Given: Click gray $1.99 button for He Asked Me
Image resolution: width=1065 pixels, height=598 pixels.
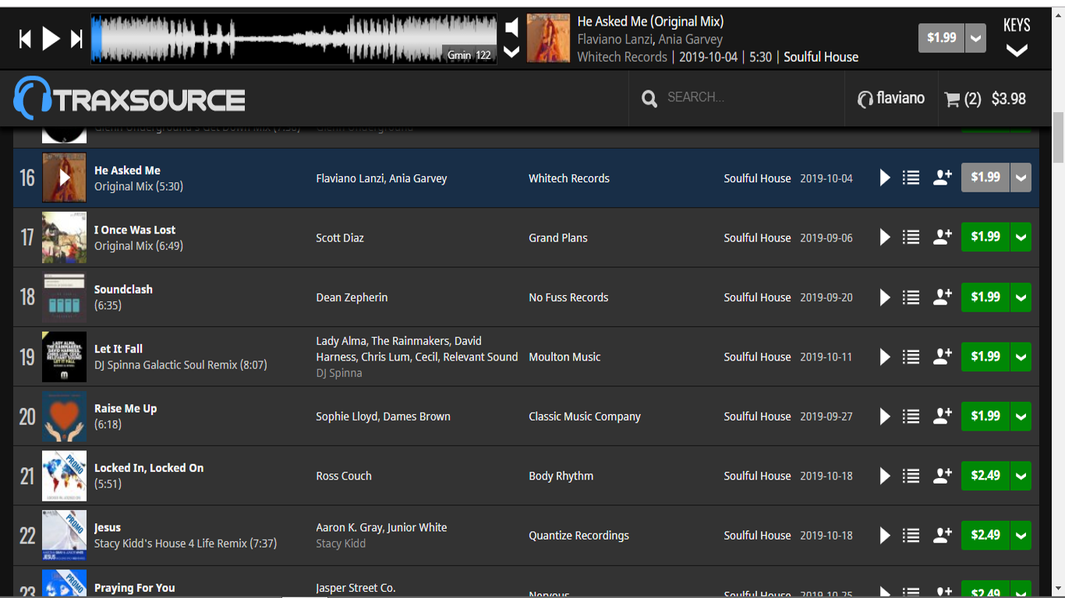Looking at the screenshot, I should (985, 178).
